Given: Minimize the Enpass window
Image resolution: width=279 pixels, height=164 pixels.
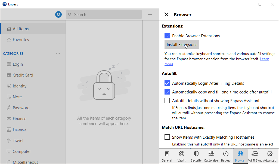Looking at the screenshot, I should (247, 4).
